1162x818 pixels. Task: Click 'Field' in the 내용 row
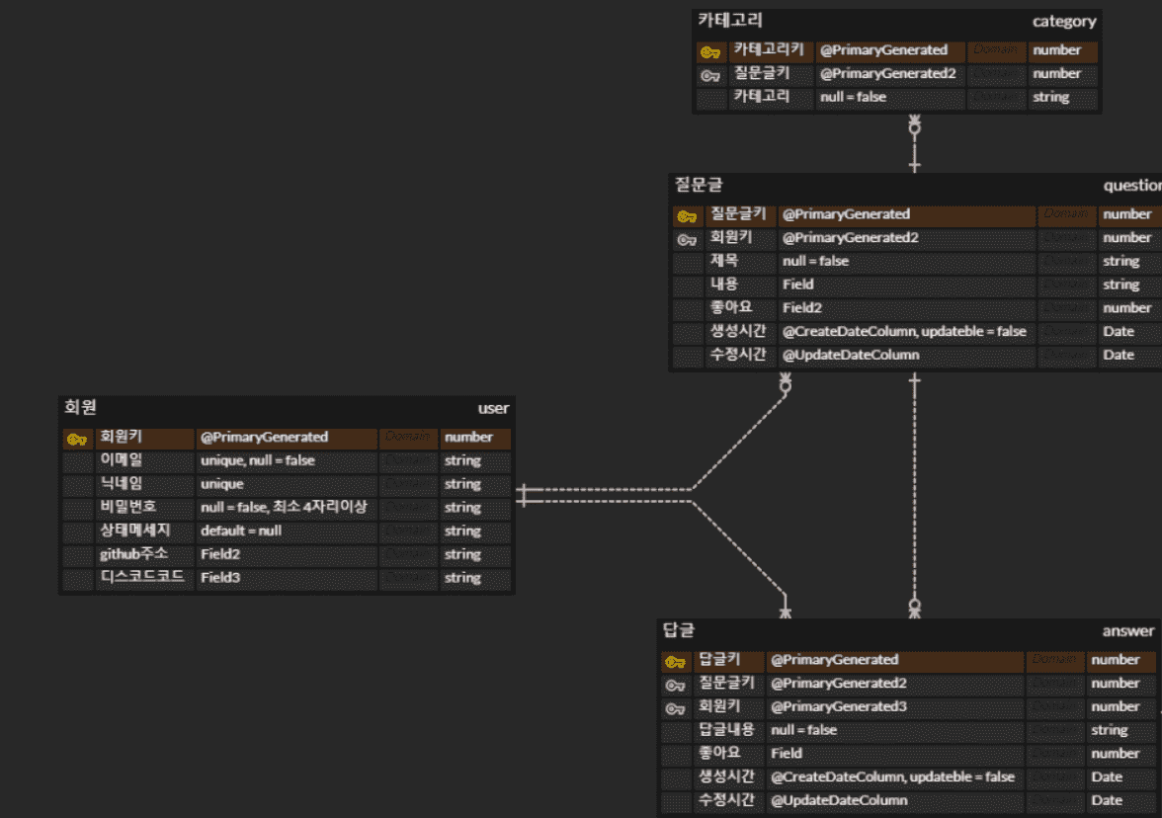point(798,285)
